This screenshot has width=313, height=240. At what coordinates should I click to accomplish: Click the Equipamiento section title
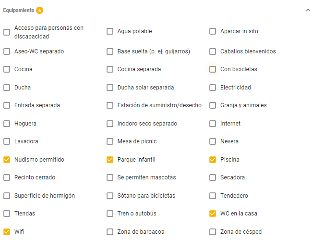click(x=19, y=11)
